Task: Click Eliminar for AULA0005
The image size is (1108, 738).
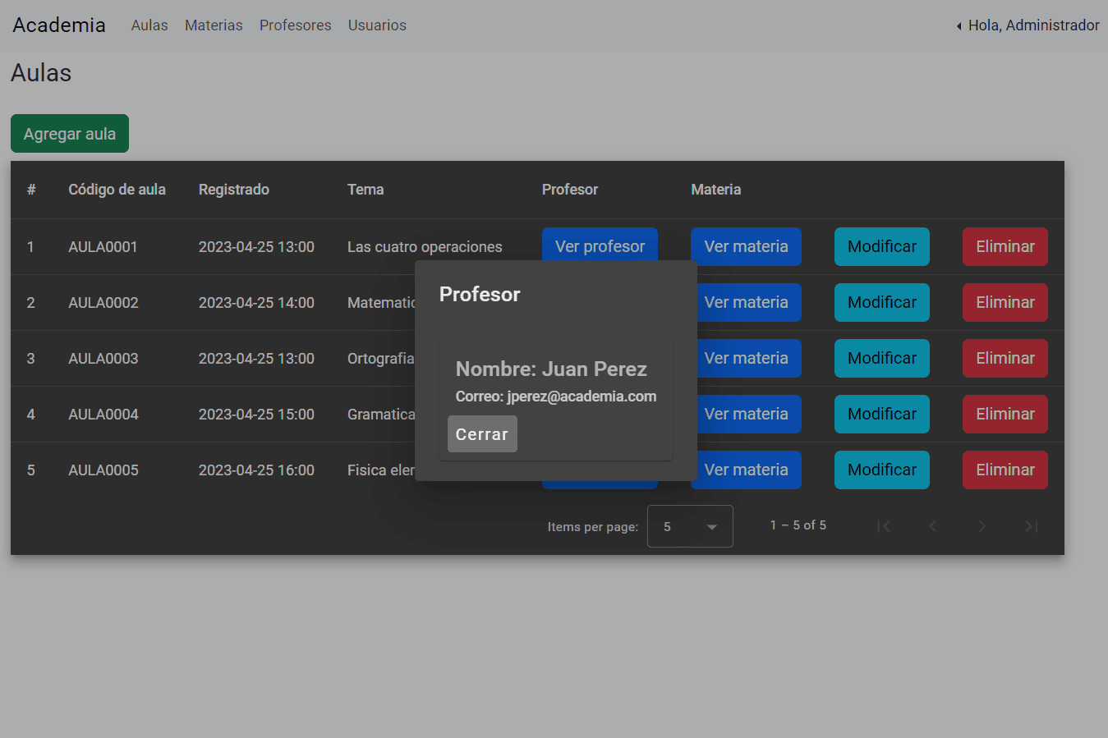Action: click(x=1005, y=470)
